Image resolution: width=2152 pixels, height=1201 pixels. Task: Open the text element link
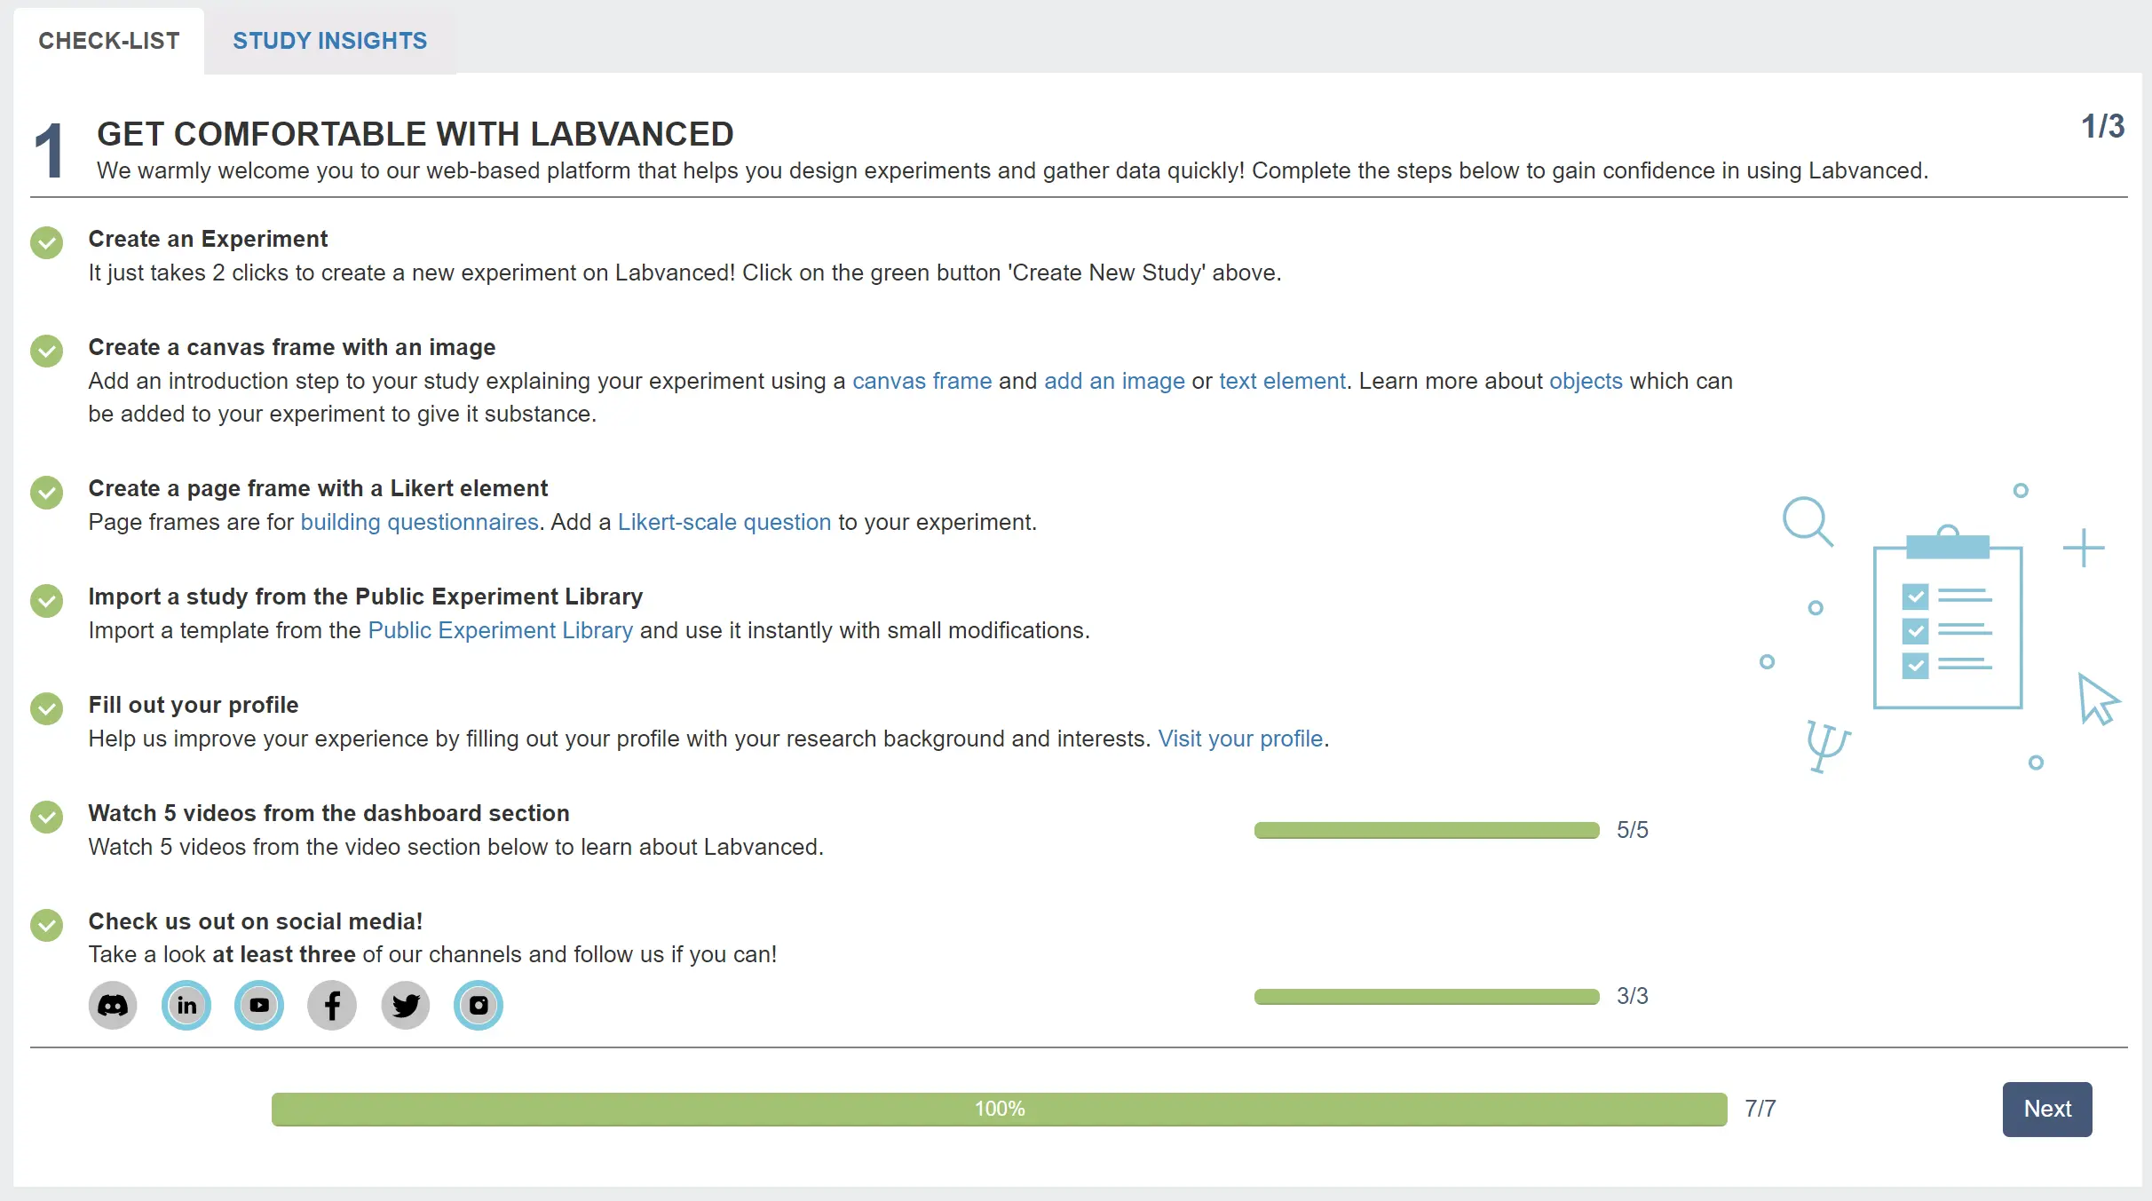[1282, 381]
